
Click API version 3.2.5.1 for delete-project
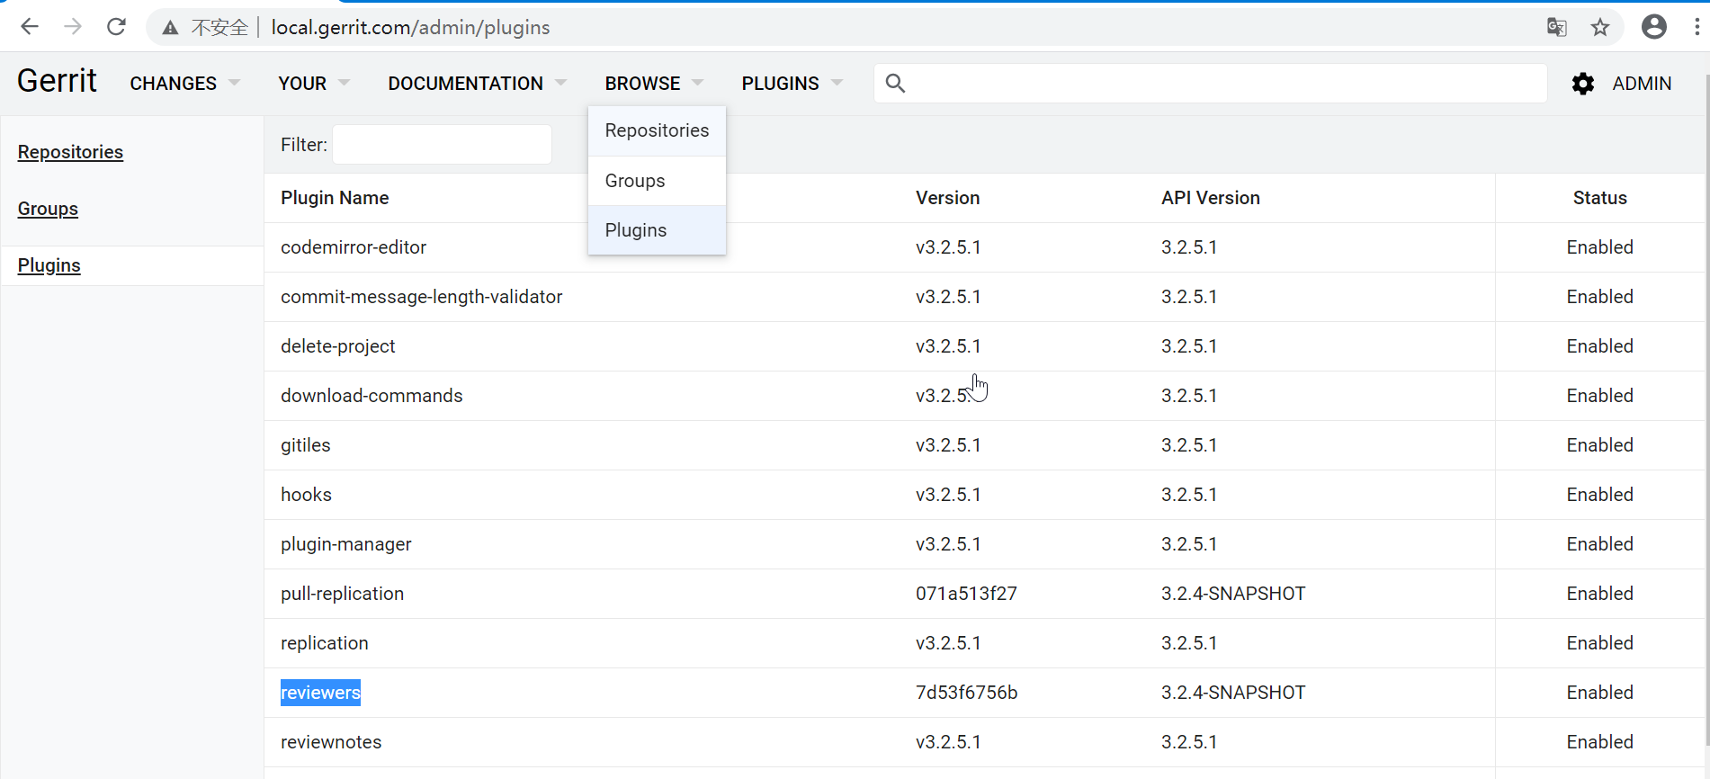point(1189,346)
